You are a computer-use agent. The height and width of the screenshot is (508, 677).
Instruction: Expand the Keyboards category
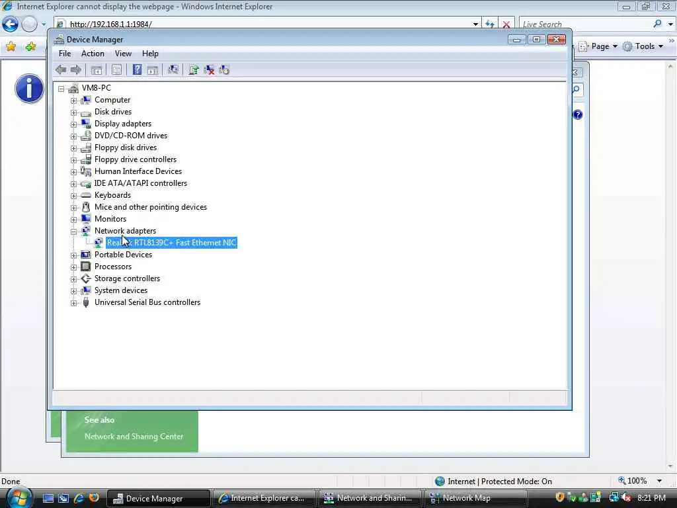pos(74,196)
